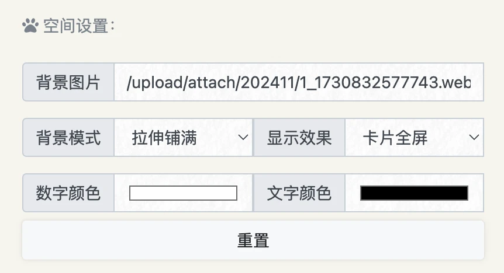The height and width of the screenshot is (273, 504).
Task: Click the 背景模式 label
Action: pyautogui.click(x=68, y=138)
